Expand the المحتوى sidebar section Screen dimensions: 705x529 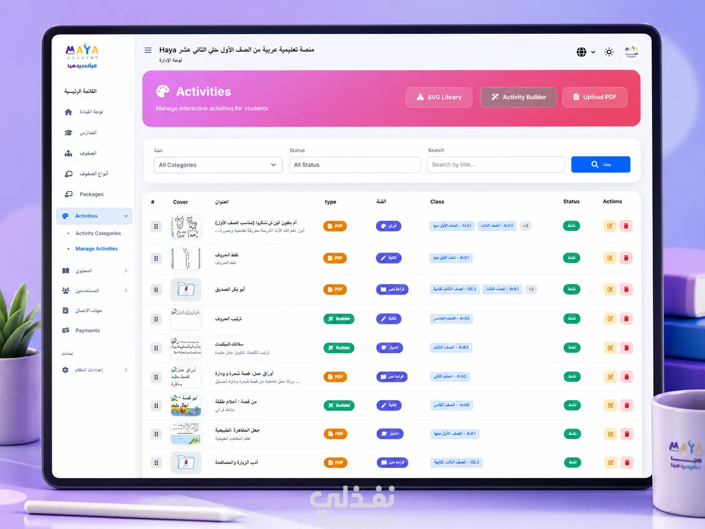tap(126, 271)
